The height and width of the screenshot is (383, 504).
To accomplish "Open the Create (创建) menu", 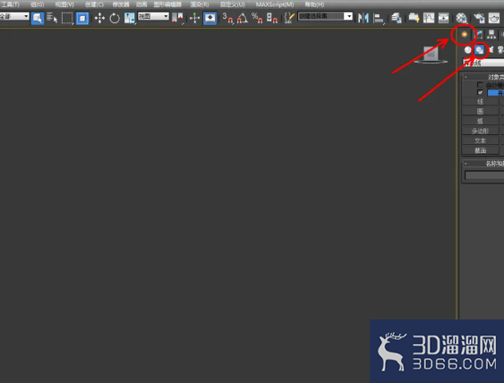I will point(94,4).
